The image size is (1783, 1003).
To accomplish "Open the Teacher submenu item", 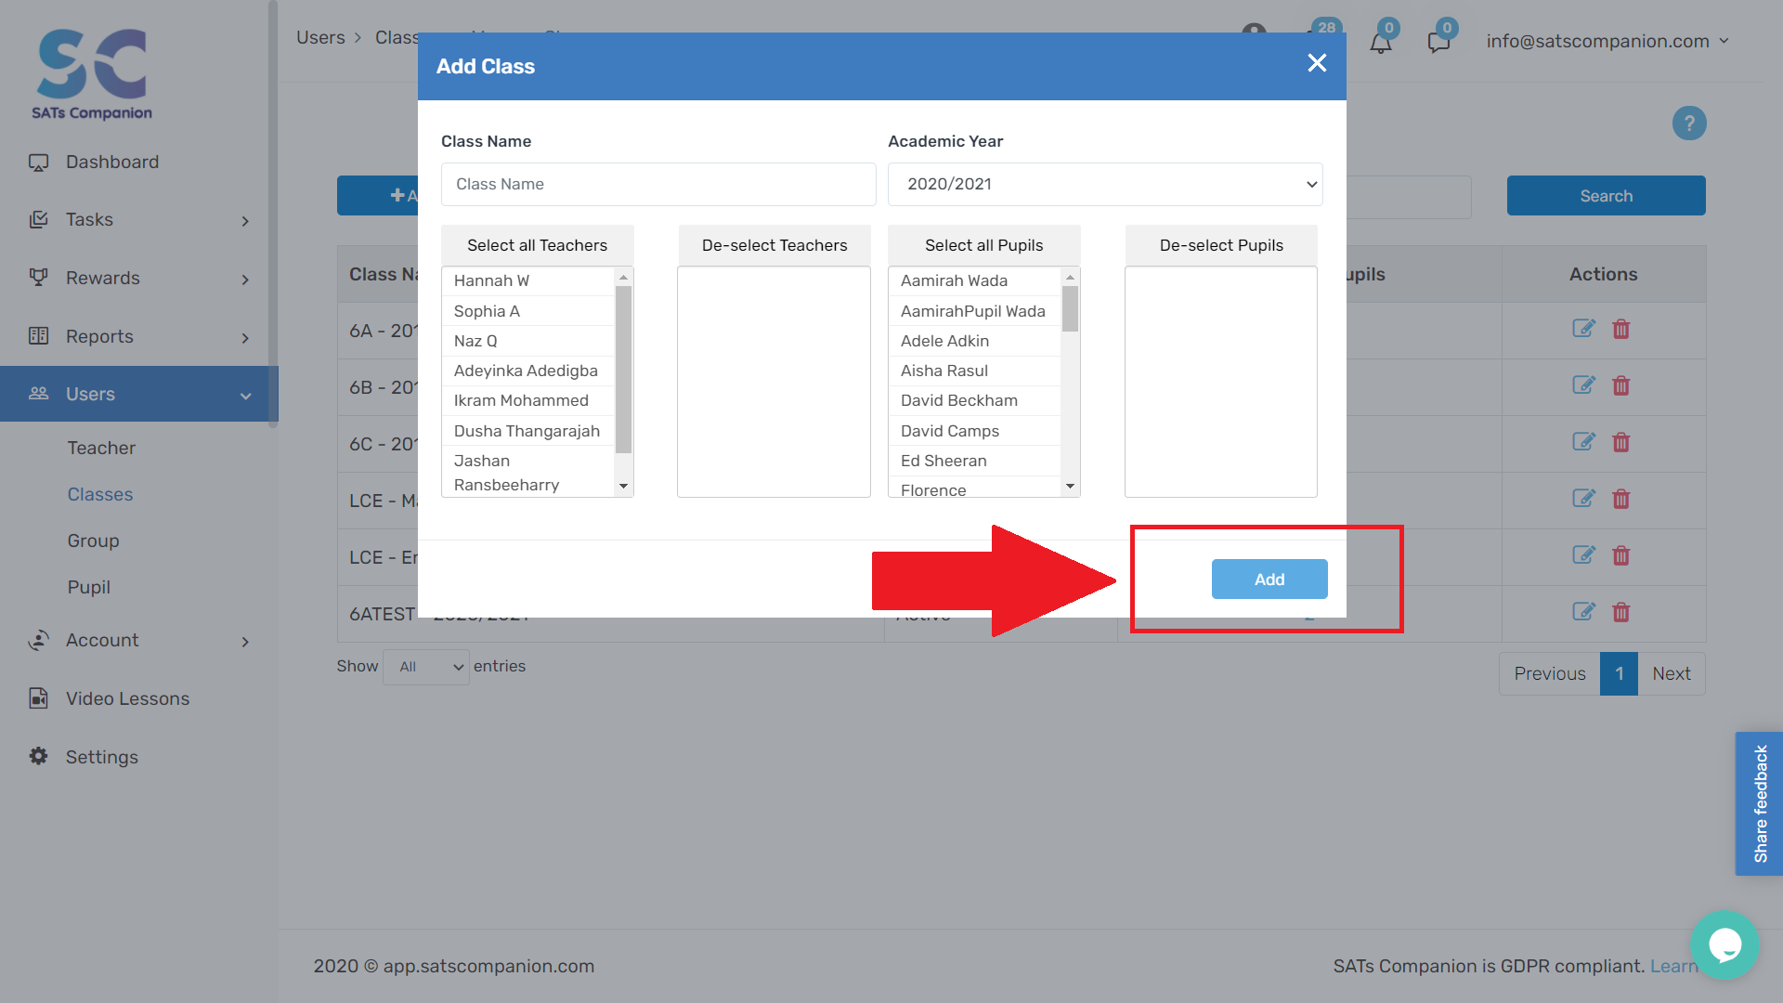I will 101,448.
